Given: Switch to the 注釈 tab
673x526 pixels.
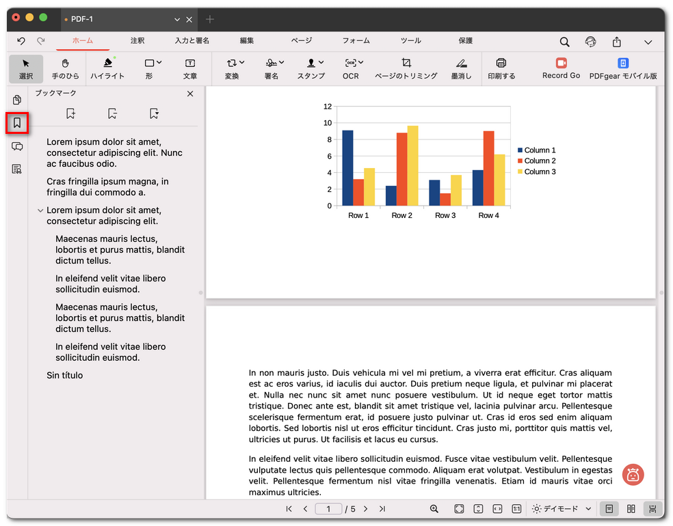Looking at the screenshot, I should [137, 41].
